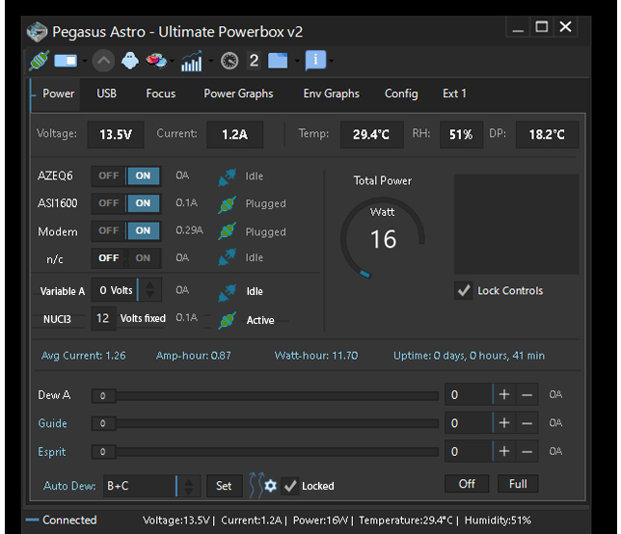Click the Pegasus Astro app title icon
Viewport: 621px width, 534px height.
[x=37, y=32]
